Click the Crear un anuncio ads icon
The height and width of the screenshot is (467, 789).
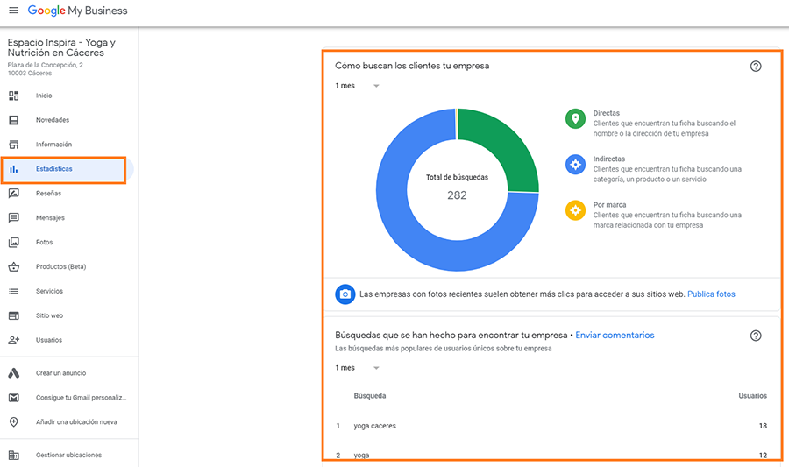[x=14, y=373]
